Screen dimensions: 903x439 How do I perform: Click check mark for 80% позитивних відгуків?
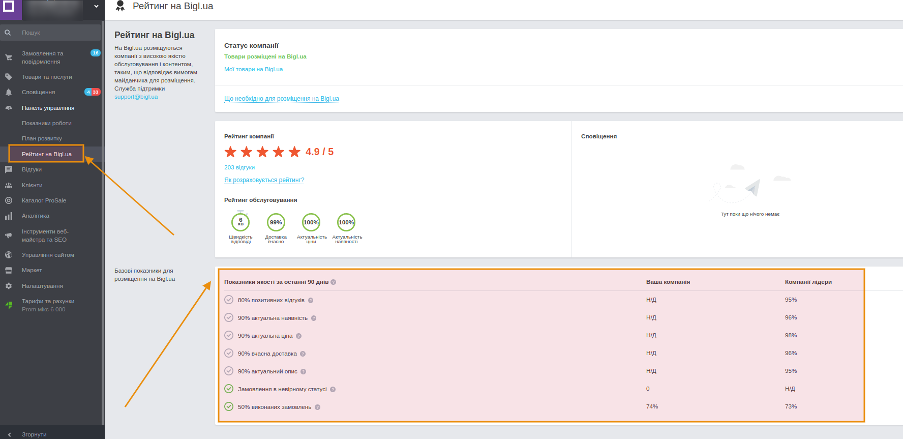[x=229, y=300]
